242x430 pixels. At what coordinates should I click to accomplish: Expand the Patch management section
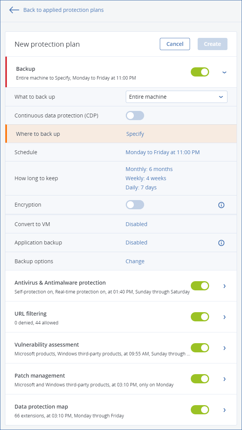[224, 379]
